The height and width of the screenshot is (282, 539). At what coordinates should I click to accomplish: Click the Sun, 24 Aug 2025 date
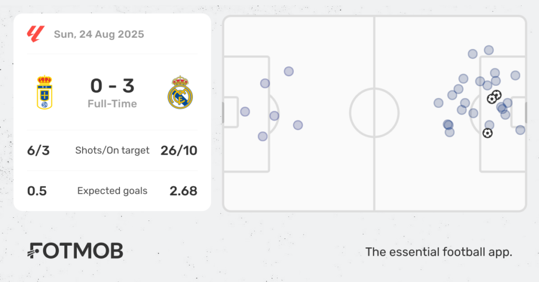[99, 34]
